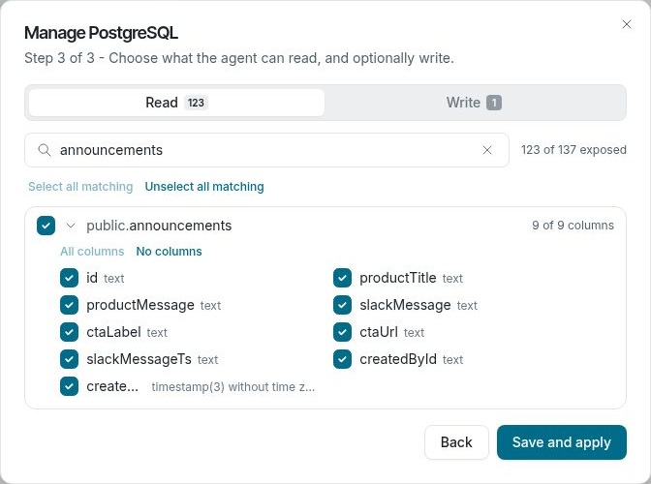Click the No columns link

point(169,252)
